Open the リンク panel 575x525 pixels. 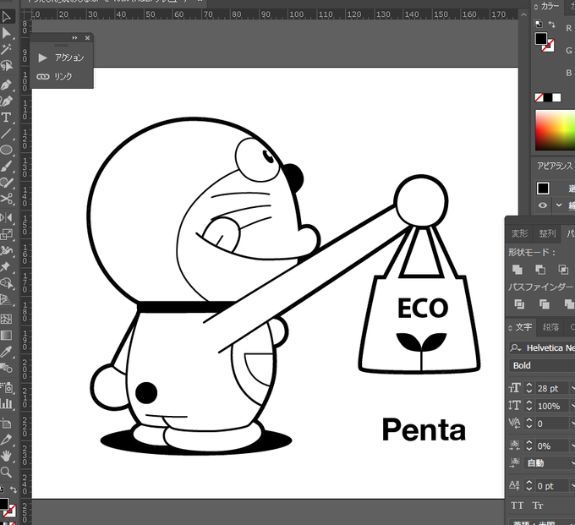54,76
